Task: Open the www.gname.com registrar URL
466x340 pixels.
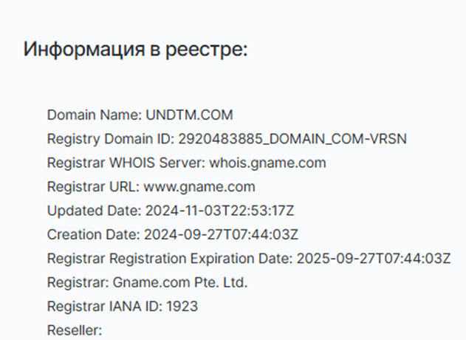Action: point(199,186)
